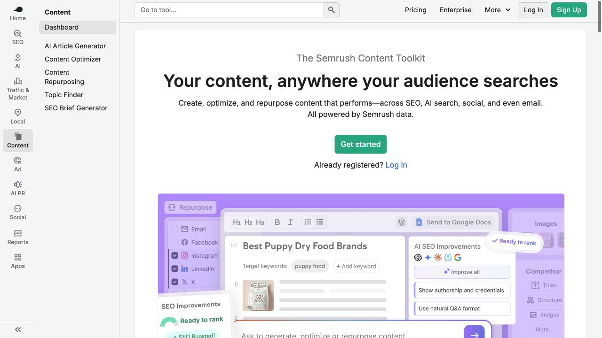This screenshot has width=602, height=338.
Task: Click the Add keyword chip
Action: click(356, 266)
